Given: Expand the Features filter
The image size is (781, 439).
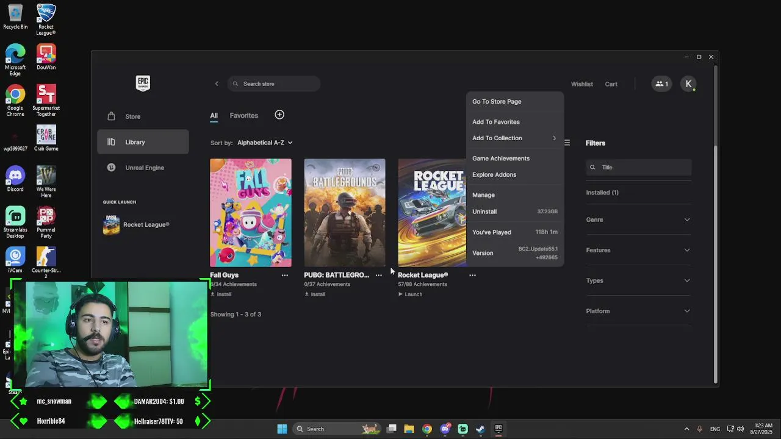Looking at the screenshot, I should [638, 250].
